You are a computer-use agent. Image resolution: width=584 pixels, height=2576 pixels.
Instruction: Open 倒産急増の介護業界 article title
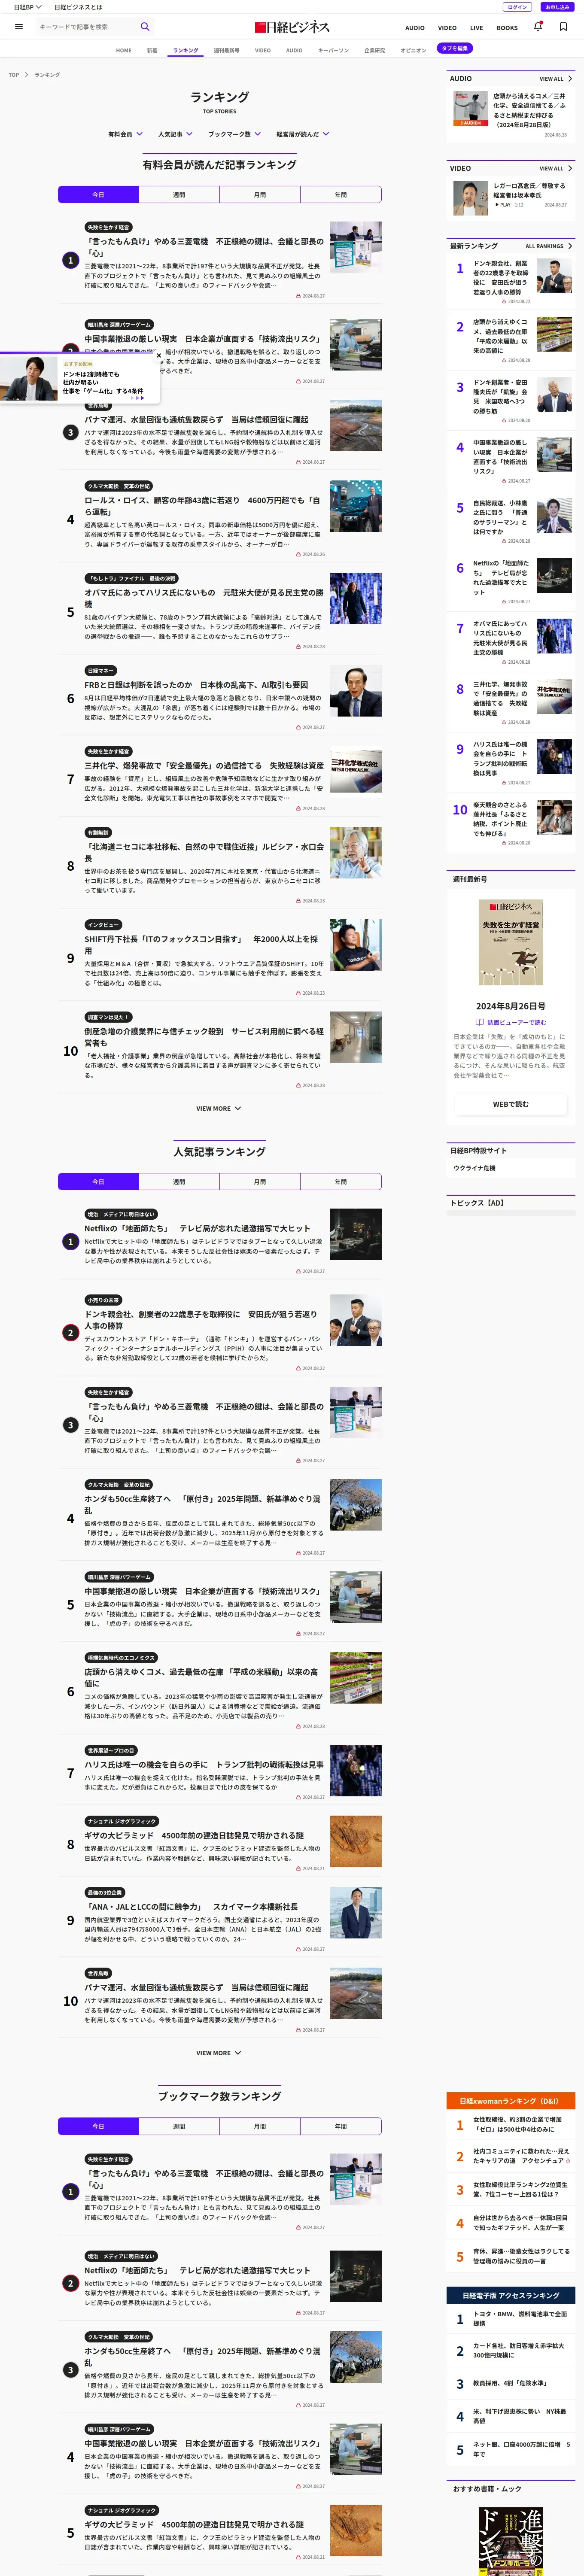click(x=204, y=1037)
